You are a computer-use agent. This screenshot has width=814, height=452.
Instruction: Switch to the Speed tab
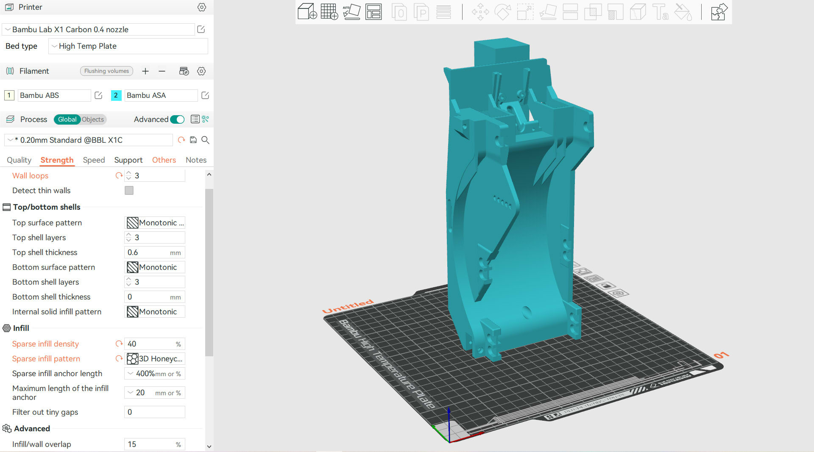click(x=94, y=160)
